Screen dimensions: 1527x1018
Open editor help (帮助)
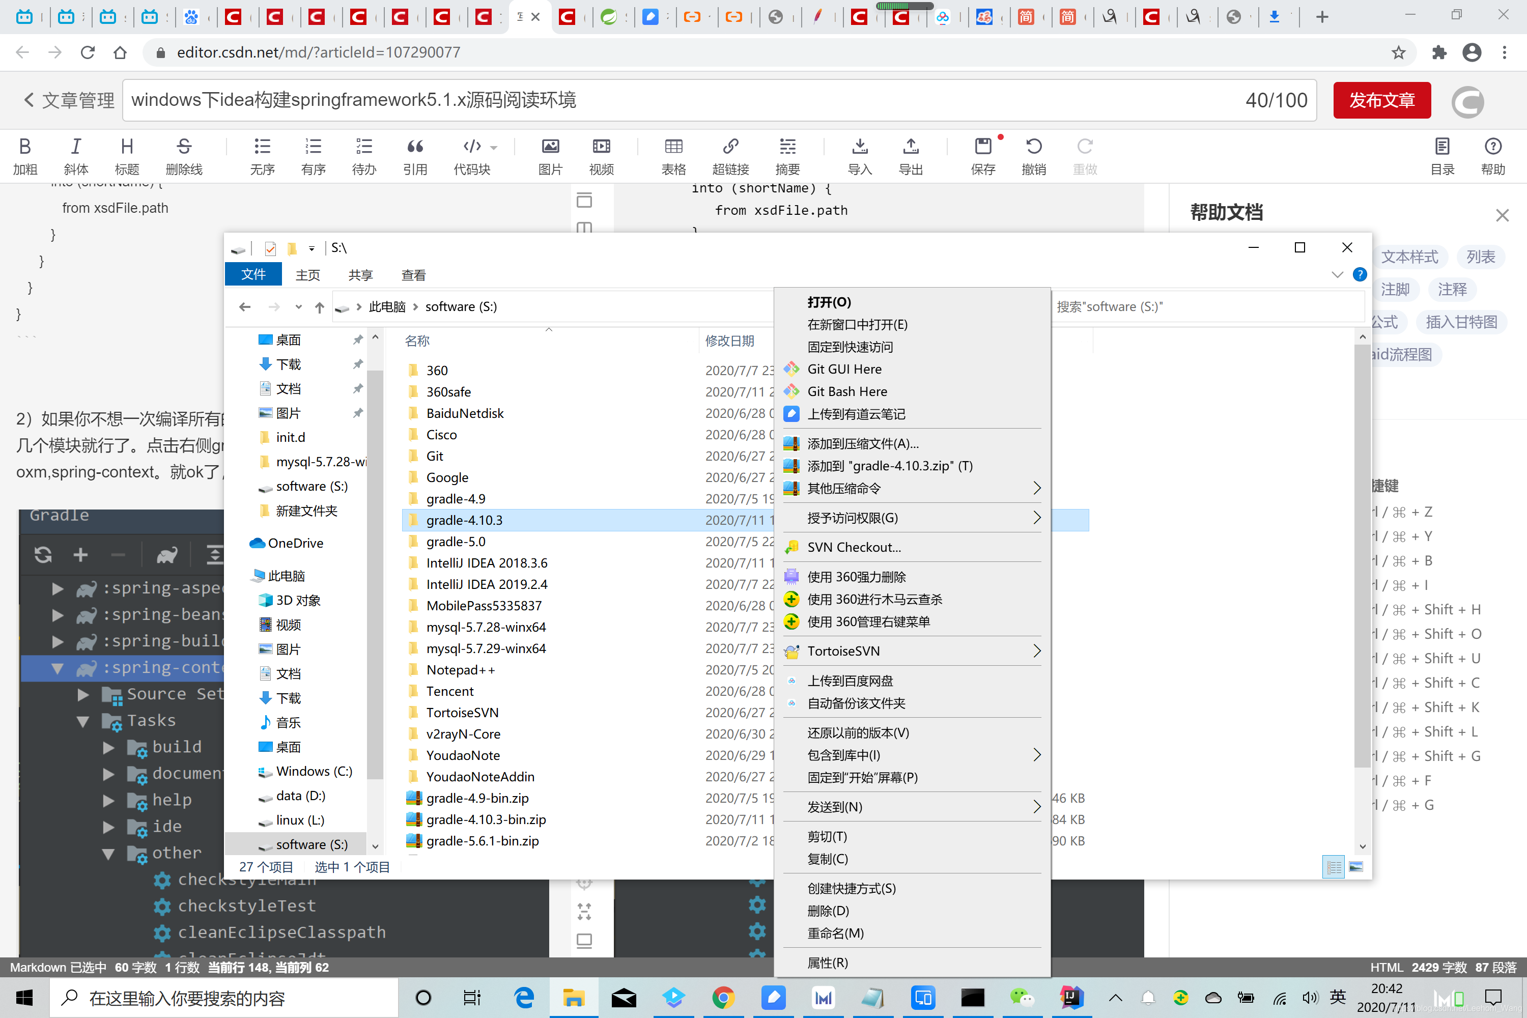point(1492,156)
